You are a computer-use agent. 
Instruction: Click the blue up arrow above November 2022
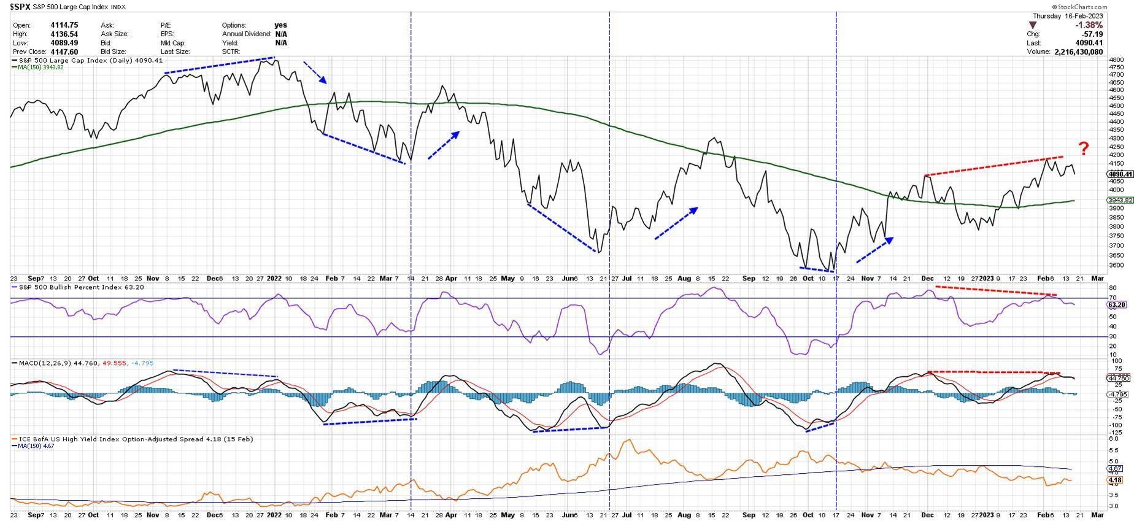[x=874, y=250]
